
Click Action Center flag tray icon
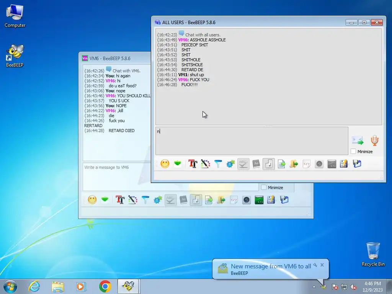335,287
